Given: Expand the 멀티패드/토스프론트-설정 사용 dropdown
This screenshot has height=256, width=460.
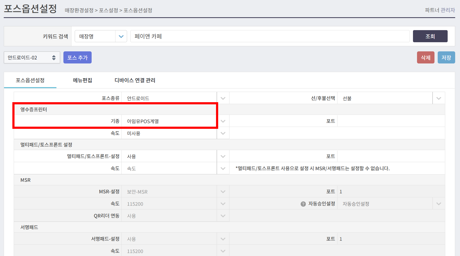Looking at the screenshot, I should coord(175,156).
